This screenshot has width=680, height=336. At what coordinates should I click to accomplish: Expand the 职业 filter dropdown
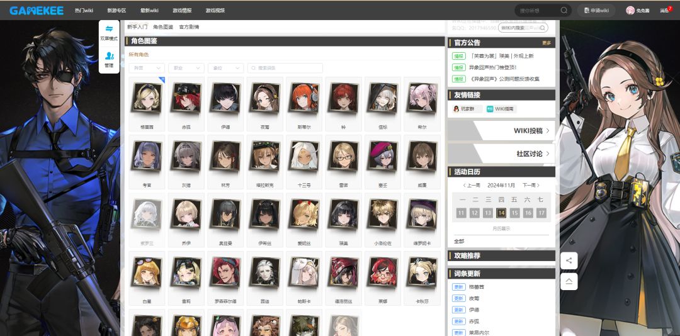pyautogui.click(x=186, y=68)
